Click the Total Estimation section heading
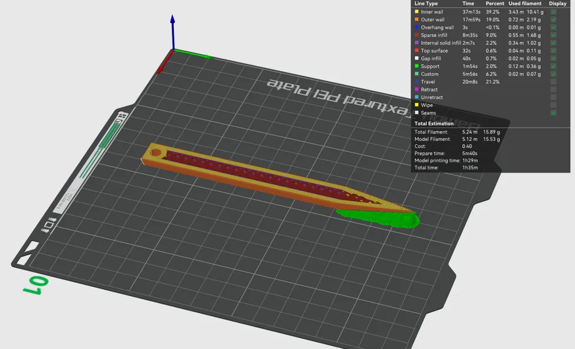Image resolution: width=575 pixels, height=349 pixels. [434, 124]
